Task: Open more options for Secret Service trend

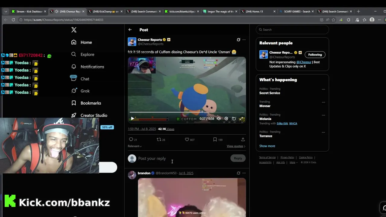Action: click(x=323, y=89)
